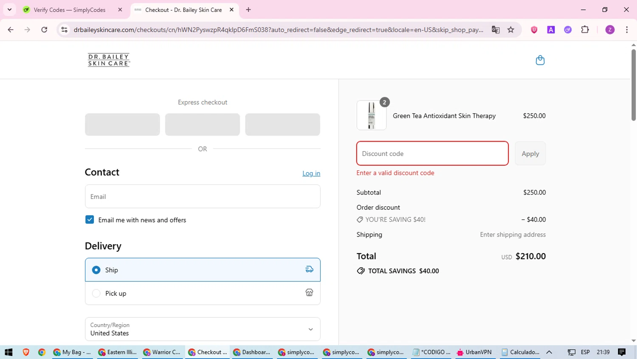View site information icon in address bar
The width and height of the screenshot is (637, 359).
pyautogui.click(x=64, y=30)
